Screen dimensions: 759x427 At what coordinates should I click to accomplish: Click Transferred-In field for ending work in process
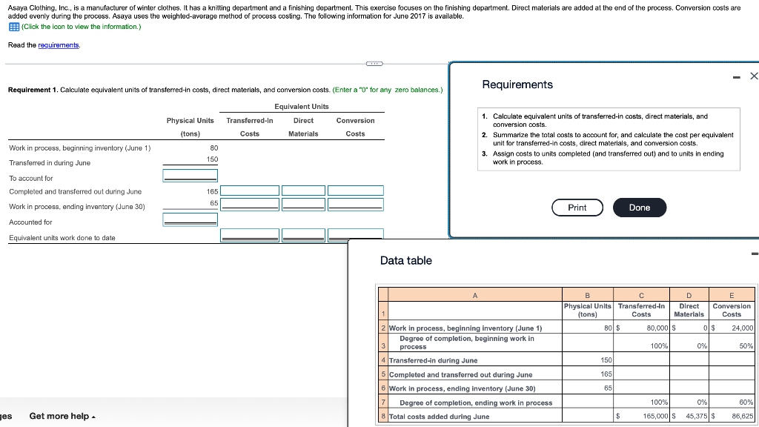[x=249, y=204]
